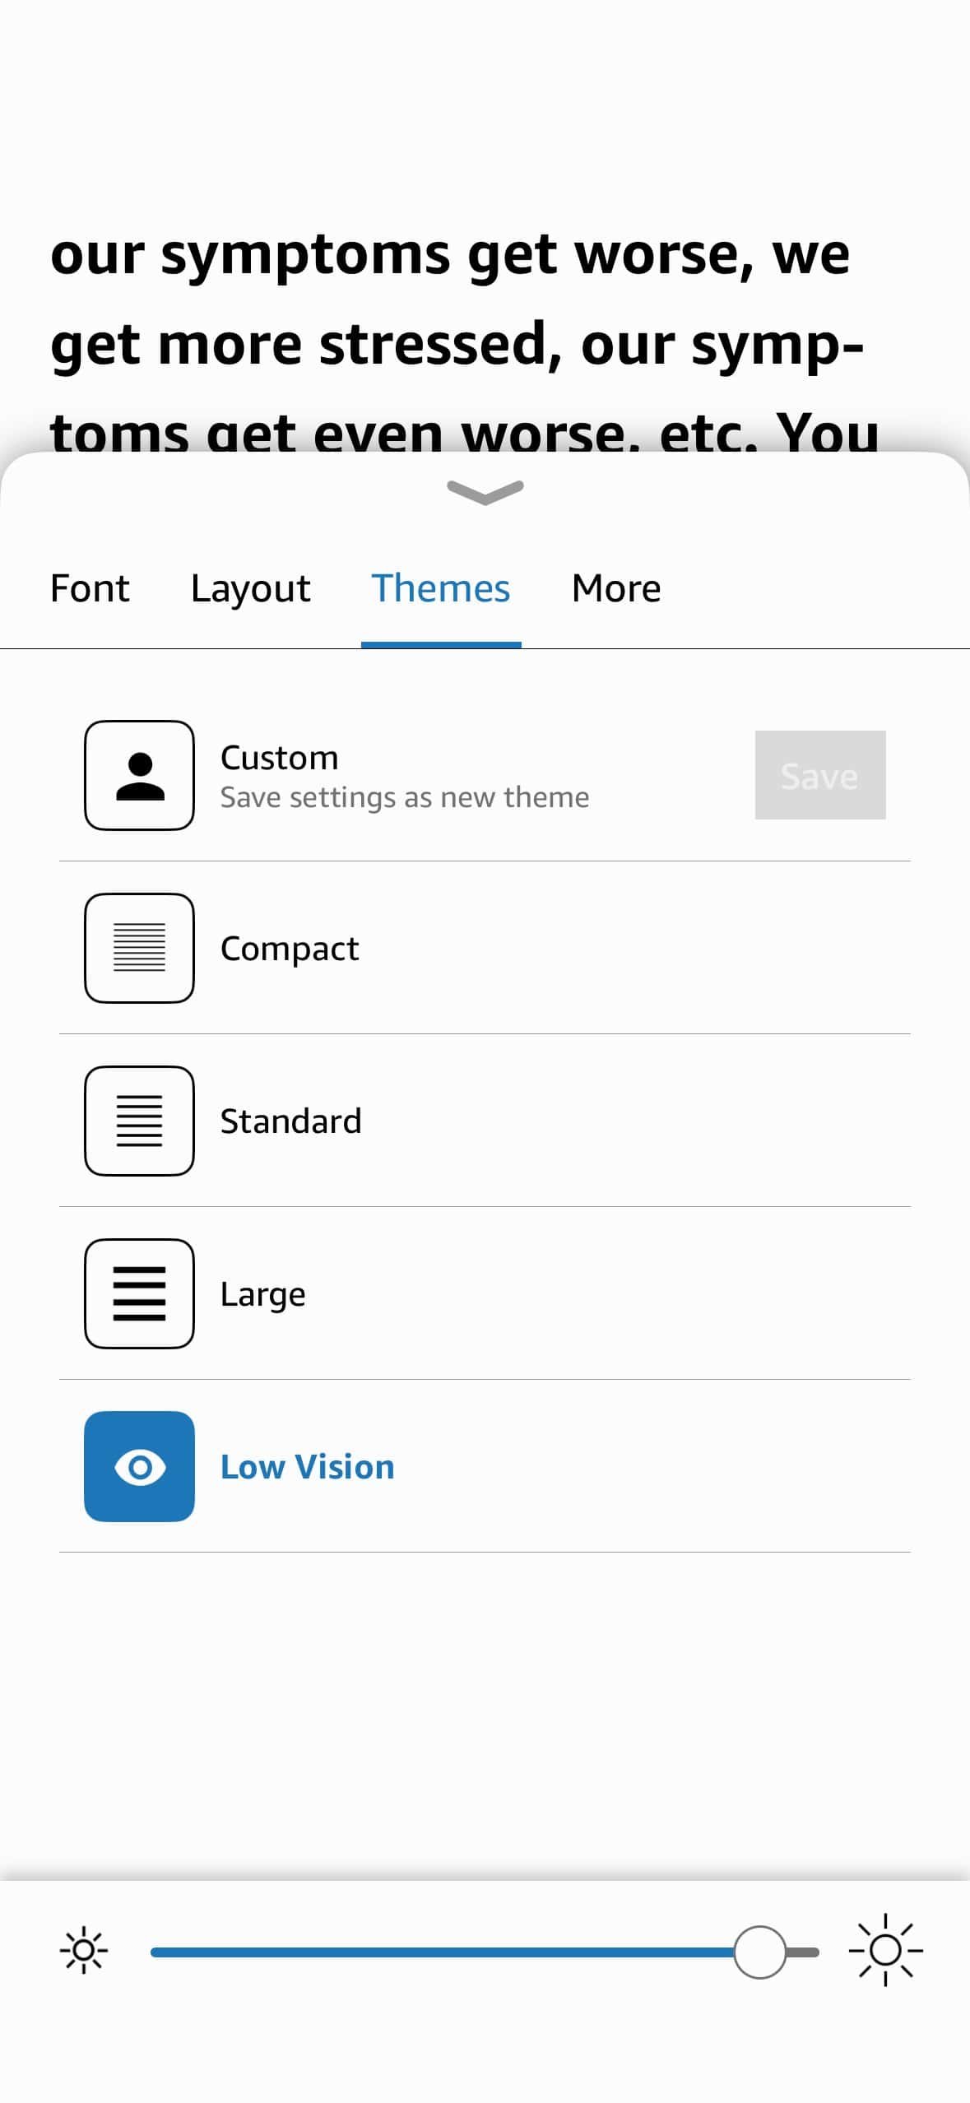Click the brightness slider handle
The width and height of the screenshot is (970, 2103).
[x=759, y=1952]
